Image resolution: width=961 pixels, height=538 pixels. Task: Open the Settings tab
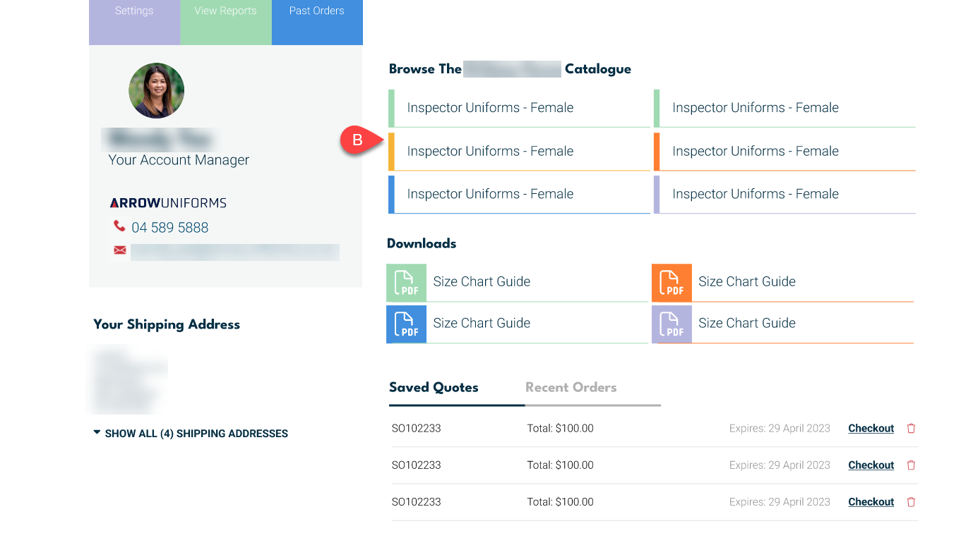click(134, 11)
